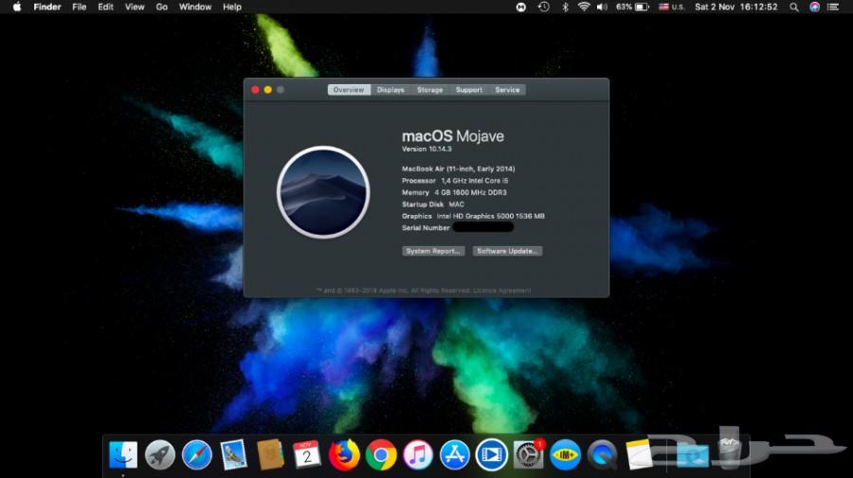Image resolution: width=853 pixels, height=478 pixels.
Task: Minimize About This Mac with yellow button
Action: [267, 90]
